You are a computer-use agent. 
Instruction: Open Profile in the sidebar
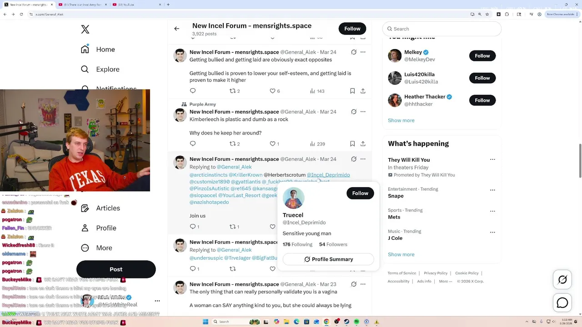pyautogui.click(x=98, y=228)
